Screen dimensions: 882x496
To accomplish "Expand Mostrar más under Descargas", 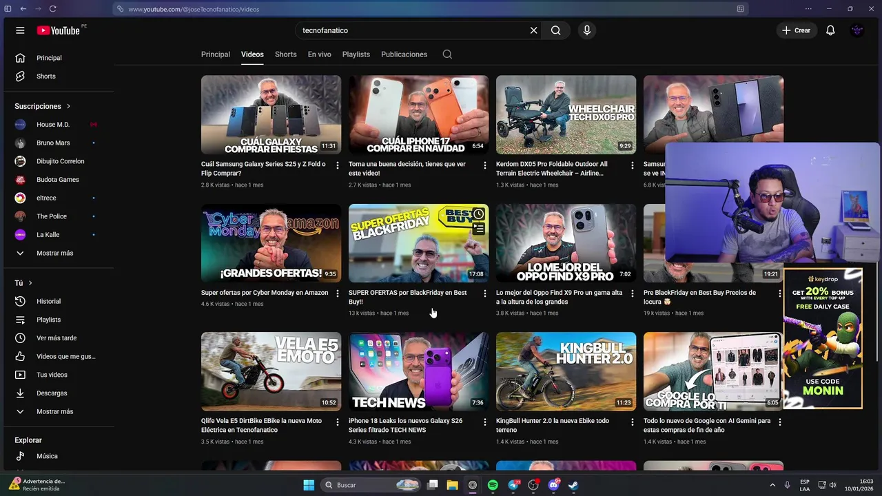I will [57, 411].
